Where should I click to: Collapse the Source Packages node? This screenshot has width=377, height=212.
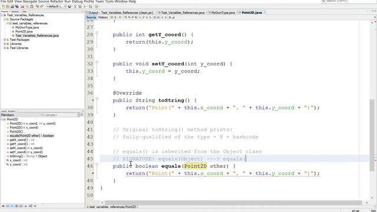point(5,19)
